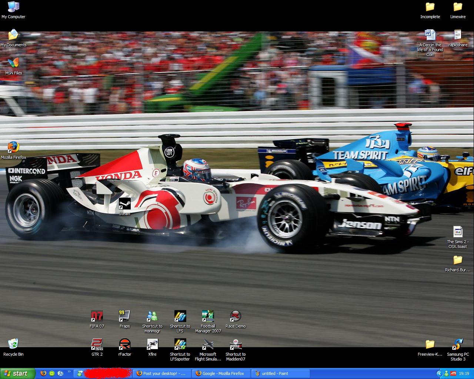The image size is (474, 379).
Task: Click the green Quick Launch icon beside Firefox
Action: click(52, 373)
